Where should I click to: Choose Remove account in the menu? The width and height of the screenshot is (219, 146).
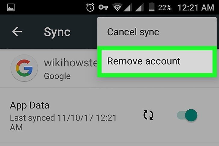pos(157,61)
